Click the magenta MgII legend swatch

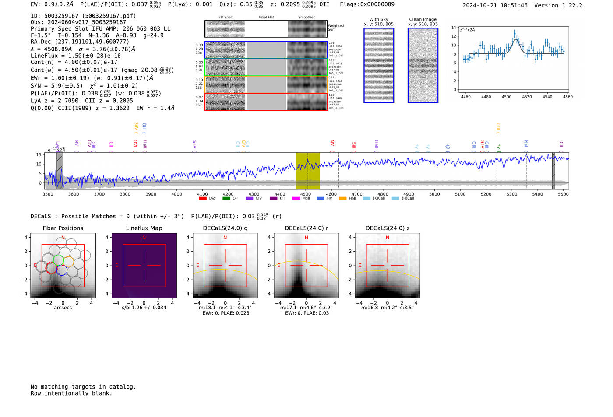(x=296, y=198)
